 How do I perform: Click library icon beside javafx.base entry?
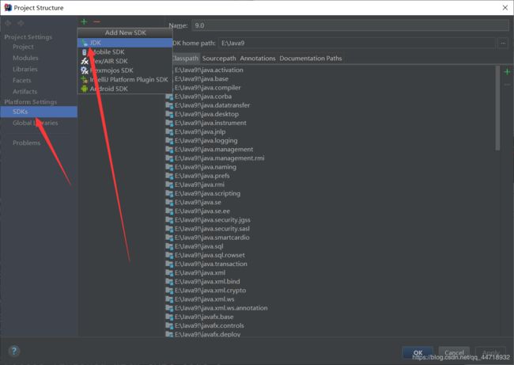click(169, 317)
